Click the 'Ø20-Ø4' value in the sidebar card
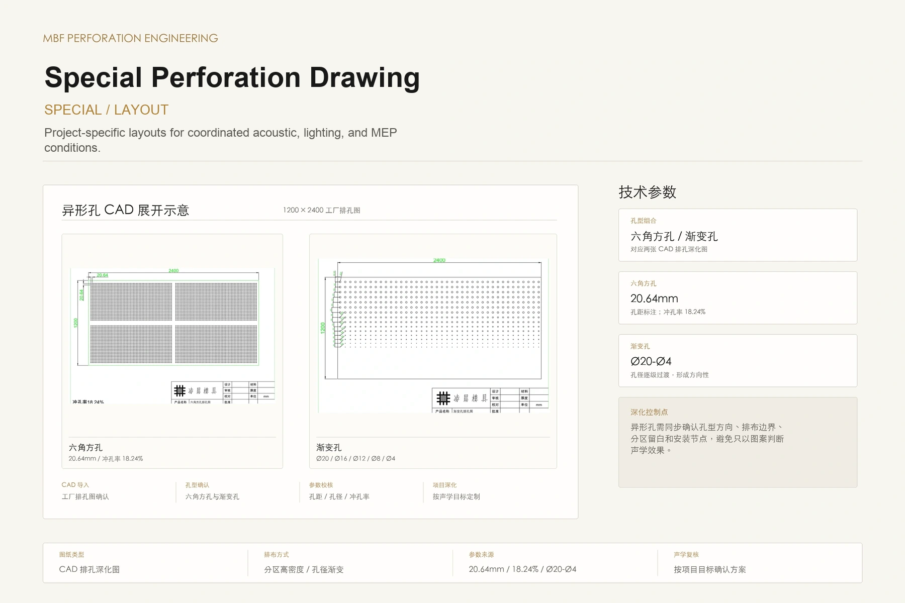905x603 pixels. pos(651,361)
